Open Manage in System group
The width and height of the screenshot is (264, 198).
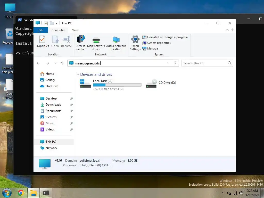coord(150,48)
